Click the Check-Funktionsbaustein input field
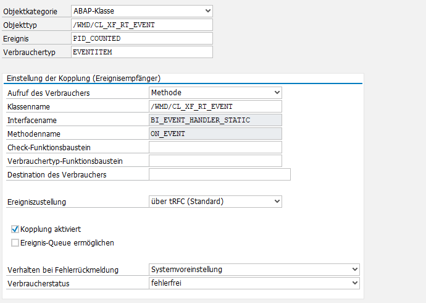426x303 pixels. click(215, 147)
